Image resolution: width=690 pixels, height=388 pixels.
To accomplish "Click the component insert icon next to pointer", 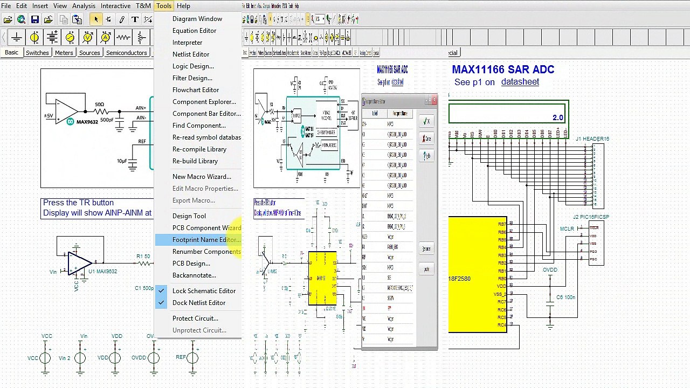I will (109, 19).
